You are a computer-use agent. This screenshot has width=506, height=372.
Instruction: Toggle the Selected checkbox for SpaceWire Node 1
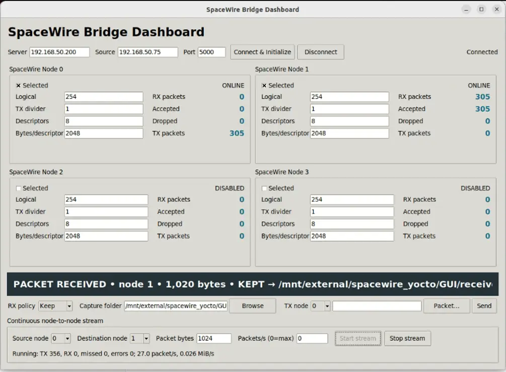(264, 86)
